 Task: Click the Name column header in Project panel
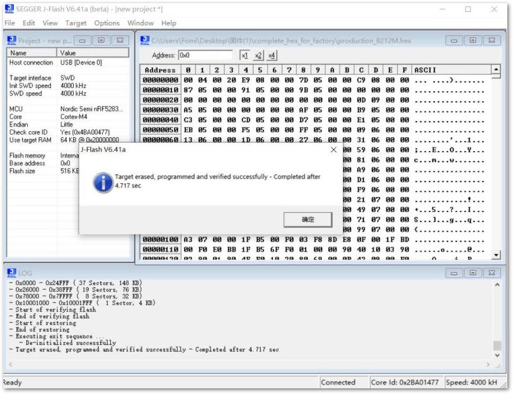(32, 53)
